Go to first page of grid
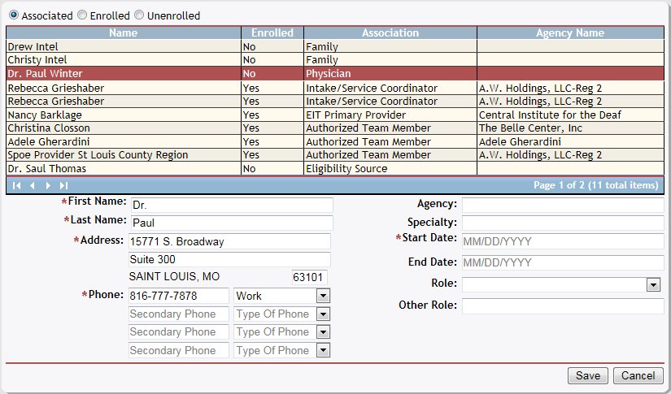Image resolution: width=671 pixels, height=394 pixels. [x=16, y=185]
